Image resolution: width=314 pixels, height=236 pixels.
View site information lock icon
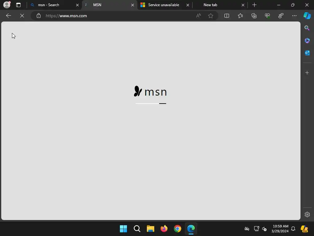tap(39, 16)
